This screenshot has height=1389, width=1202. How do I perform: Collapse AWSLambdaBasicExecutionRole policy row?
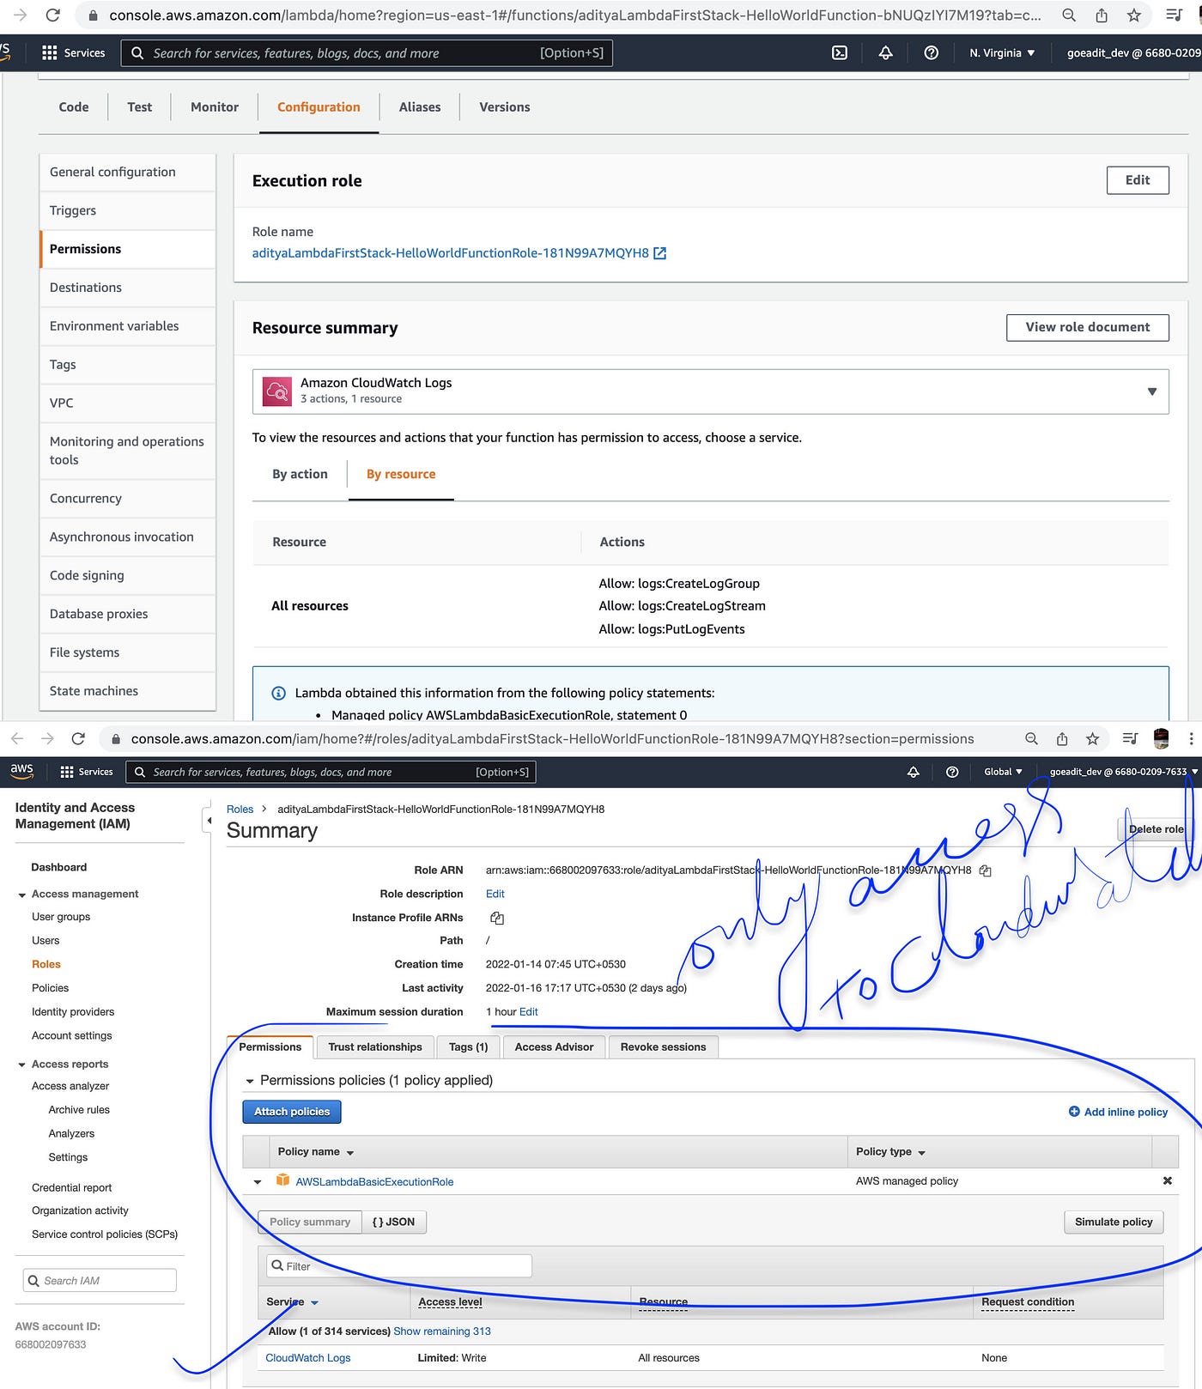click(x=257, y=1182)
